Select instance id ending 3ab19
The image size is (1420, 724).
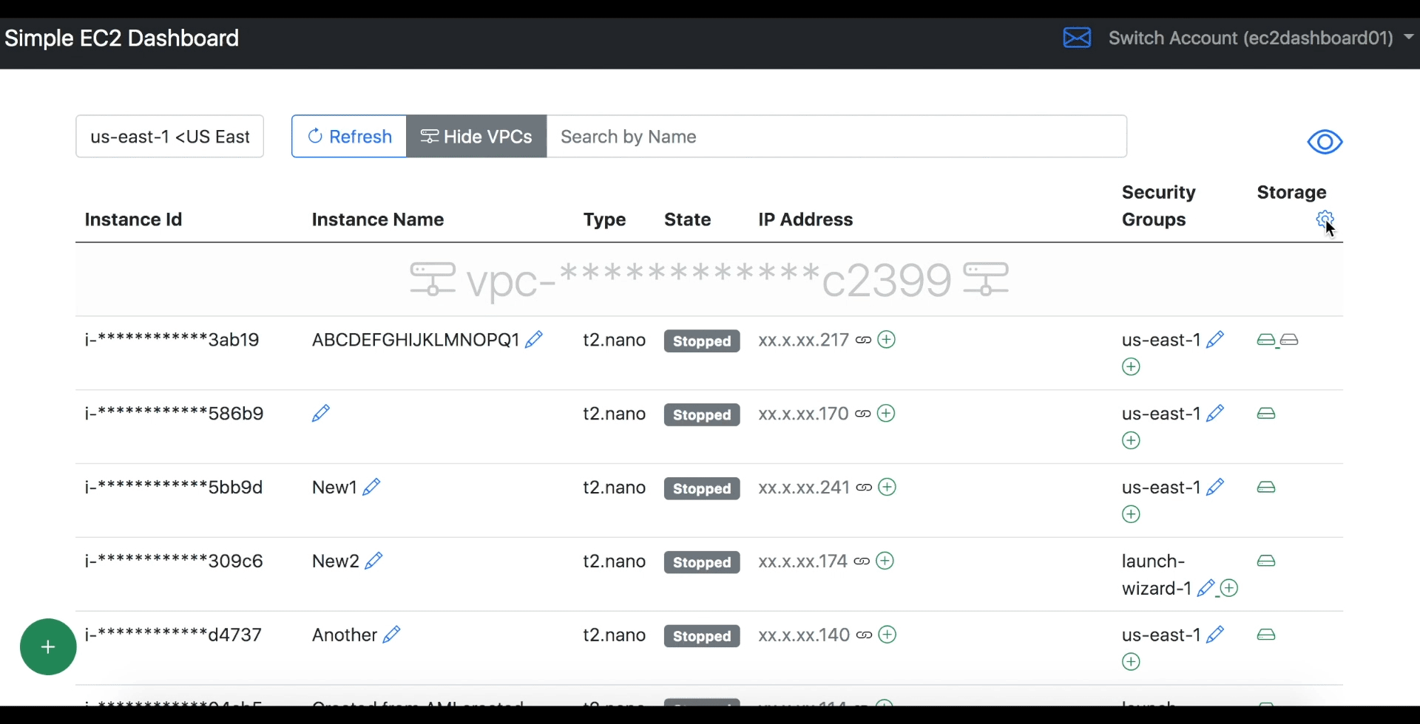pos(172,340)
